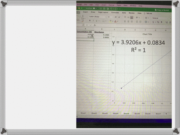Click the Middle Align icon
The height and width of the screenshot is (135, 180).
click(128, 17)
